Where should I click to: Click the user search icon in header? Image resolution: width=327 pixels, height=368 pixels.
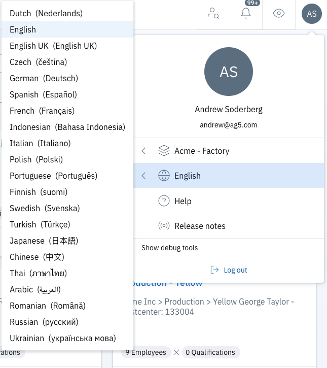pos(213,13)
